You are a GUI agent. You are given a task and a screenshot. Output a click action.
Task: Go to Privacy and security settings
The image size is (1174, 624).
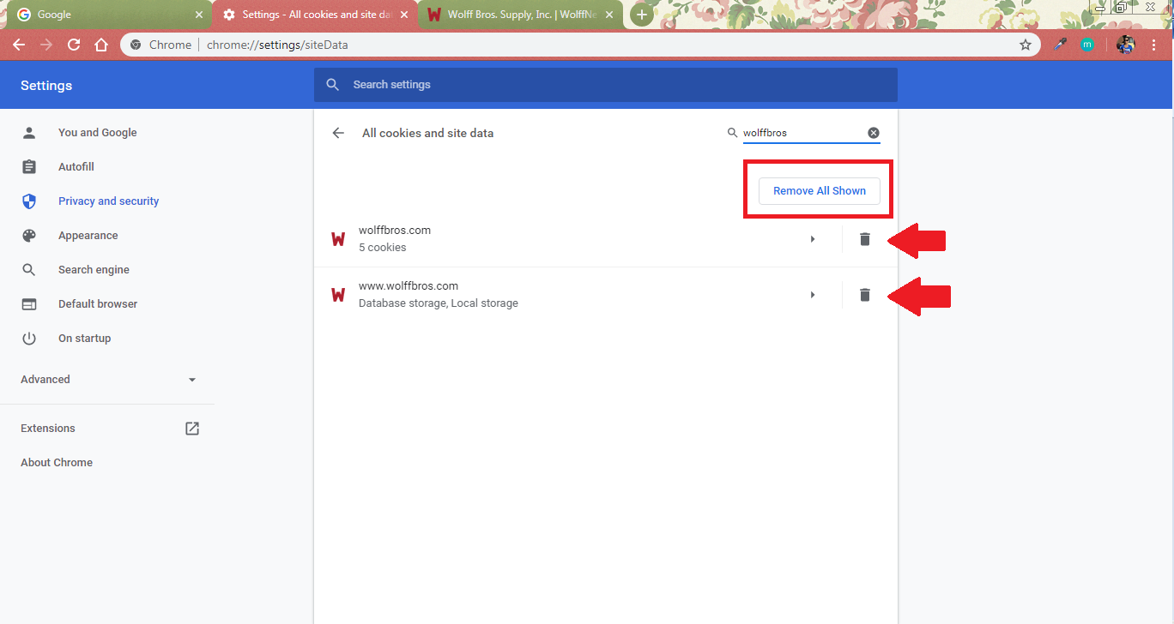coord(108,201)
